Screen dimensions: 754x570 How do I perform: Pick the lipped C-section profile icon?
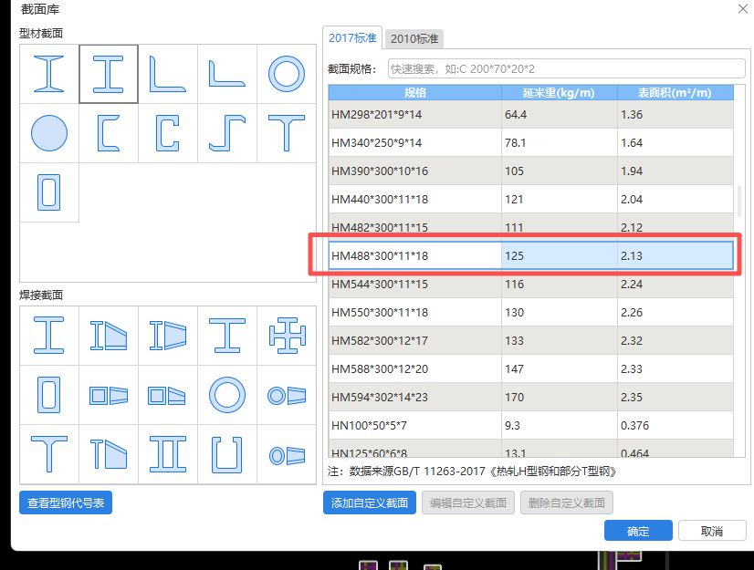[168, 133]
